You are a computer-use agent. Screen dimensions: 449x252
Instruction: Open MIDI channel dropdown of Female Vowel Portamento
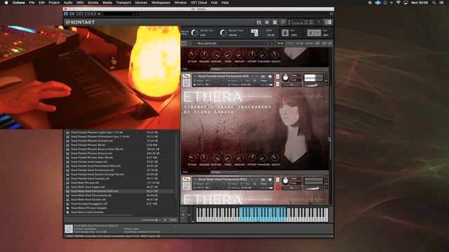(209, 85)
